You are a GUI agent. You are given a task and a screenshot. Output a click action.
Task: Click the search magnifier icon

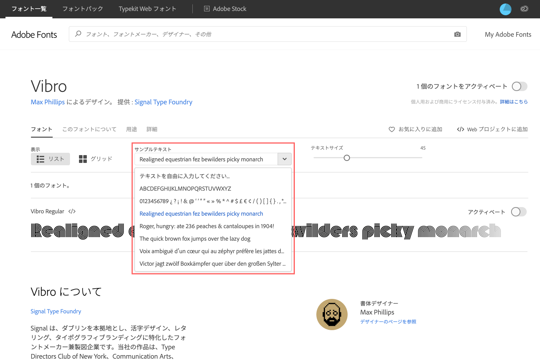[x=78, y=34]
